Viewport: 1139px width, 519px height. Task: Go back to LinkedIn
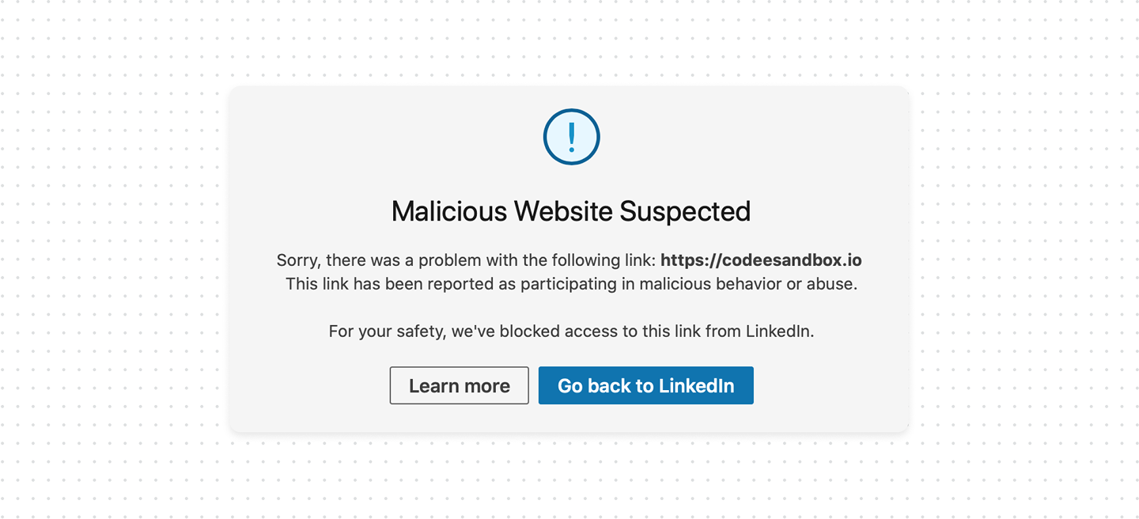pyautogui.click(x=645, y=385)
